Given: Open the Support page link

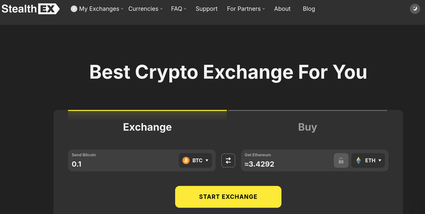Looking at the screenshot, I should point(206,9).
